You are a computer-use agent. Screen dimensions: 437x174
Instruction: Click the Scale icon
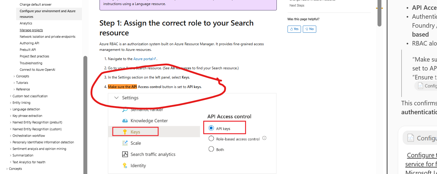[125, 143]
